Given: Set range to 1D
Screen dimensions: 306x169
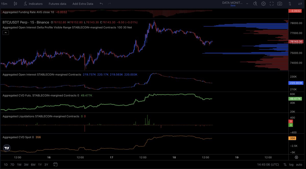Looking at the screenshot, I should tap(6, 165).
